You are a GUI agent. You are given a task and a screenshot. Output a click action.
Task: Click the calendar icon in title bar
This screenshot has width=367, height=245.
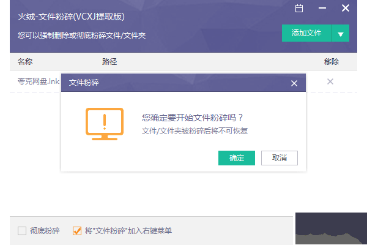pos(299,9)
